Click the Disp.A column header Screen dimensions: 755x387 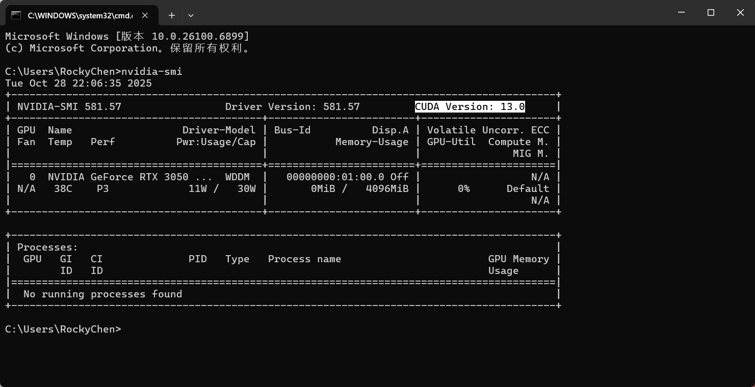390,130
